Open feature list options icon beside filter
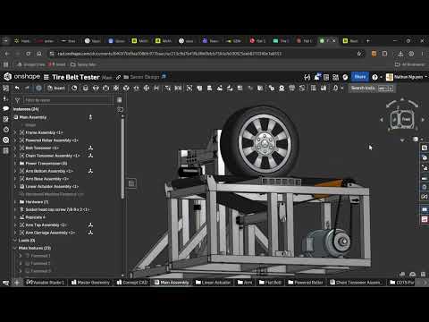 click(120, 100)
